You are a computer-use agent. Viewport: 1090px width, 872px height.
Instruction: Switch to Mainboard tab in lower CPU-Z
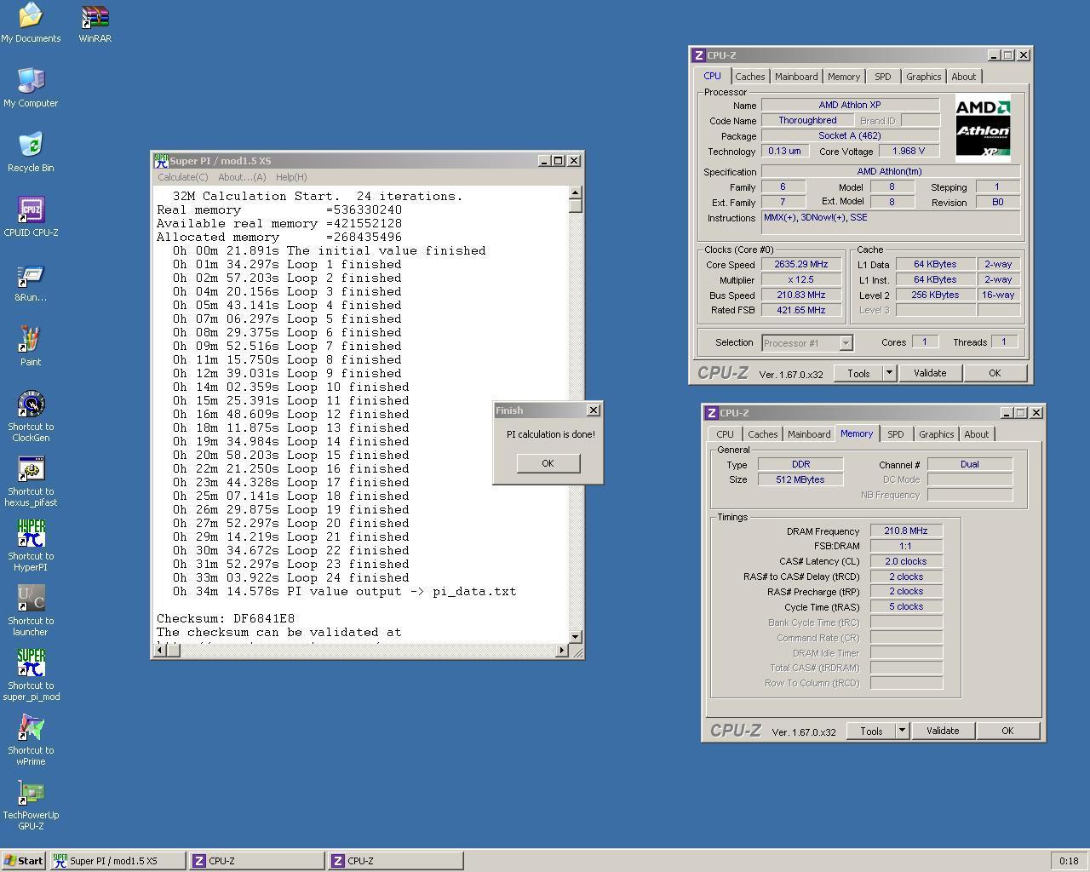point(809,434)
